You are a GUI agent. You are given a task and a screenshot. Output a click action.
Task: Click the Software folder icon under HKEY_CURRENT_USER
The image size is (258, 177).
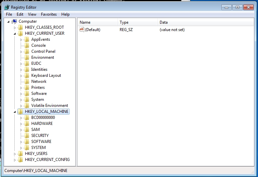(x=27, y=94)
